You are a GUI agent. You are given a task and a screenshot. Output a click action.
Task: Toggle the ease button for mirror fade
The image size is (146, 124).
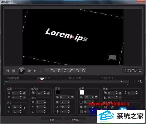coord(120,97)
